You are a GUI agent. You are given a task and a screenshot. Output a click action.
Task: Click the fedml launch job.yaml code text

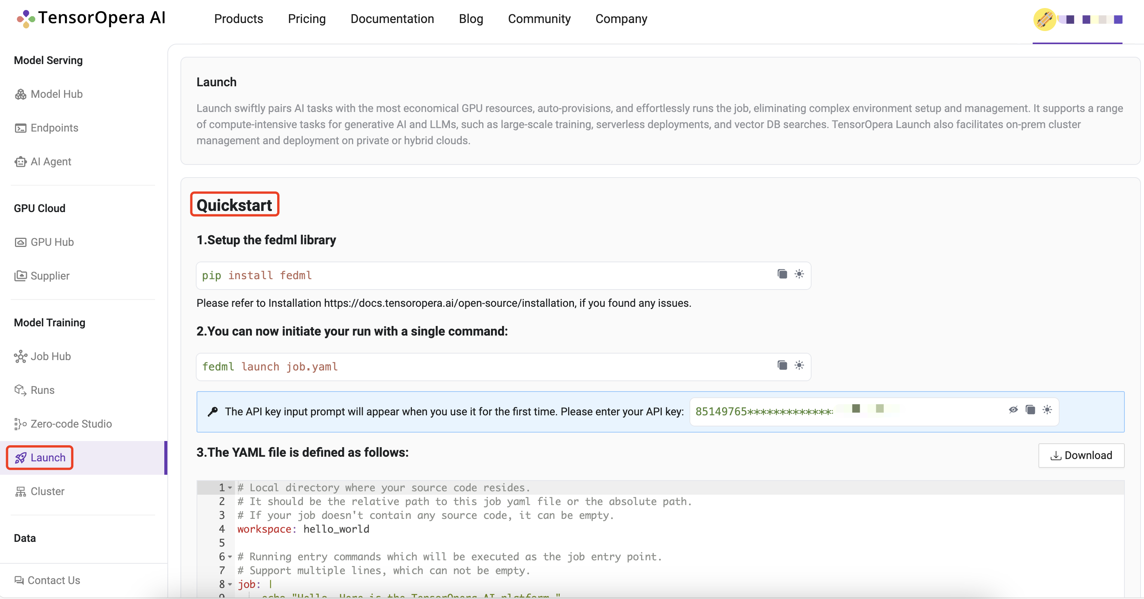coord(269,367)
